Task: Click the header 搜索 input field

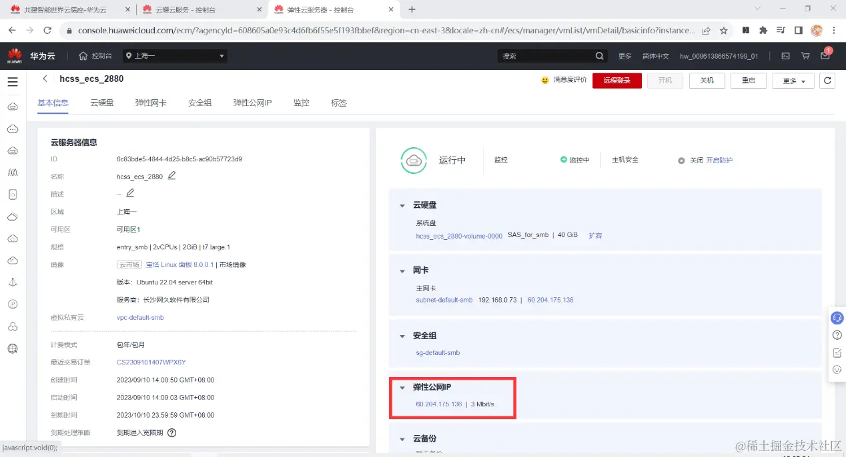Action: (544, 56)
